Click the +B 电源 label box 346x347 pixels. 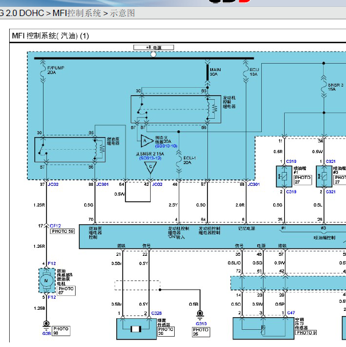pyautogui.click(x=154, y=48)
